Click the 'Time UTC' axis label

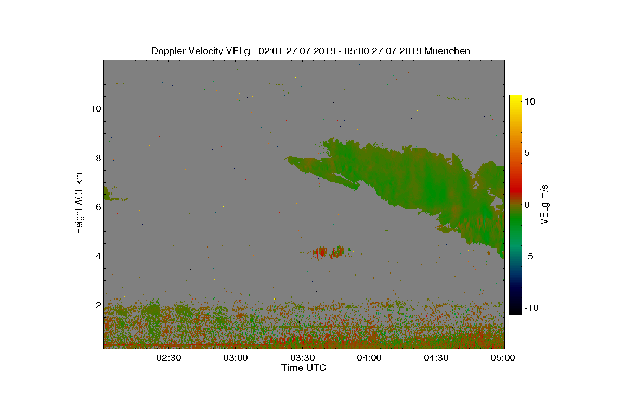click(304, 368)
